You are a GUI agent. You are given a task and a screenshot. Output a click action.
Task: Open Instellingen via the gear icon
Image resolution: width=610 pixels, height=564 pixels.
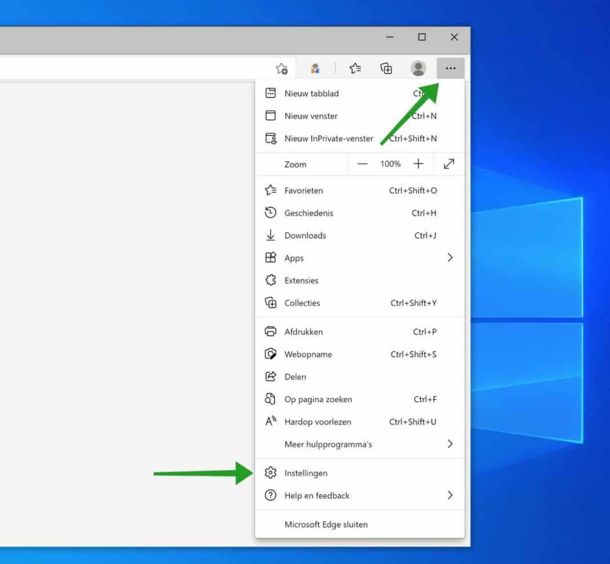(270, 473)
